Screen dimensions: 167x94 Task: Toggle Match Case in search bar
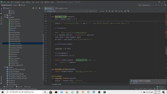(90, 11)
